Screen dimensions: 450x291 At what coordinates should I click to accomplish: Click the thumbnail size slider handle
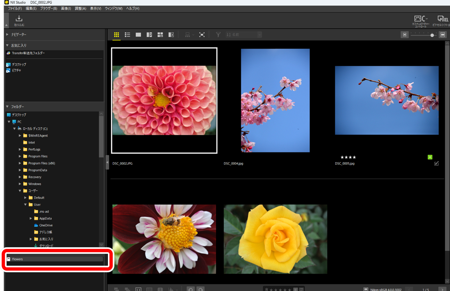pos(432,35)
